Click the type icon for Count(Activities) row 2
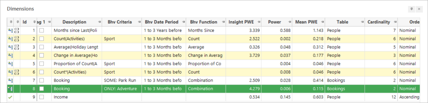This screenshot has height=103, width=428. click(10, 39)
